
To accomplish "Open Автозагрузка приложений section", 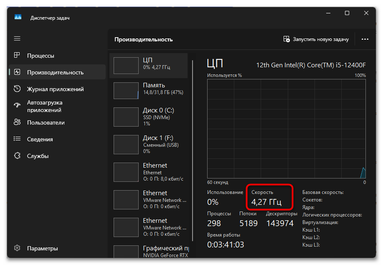I will (57, 106).
